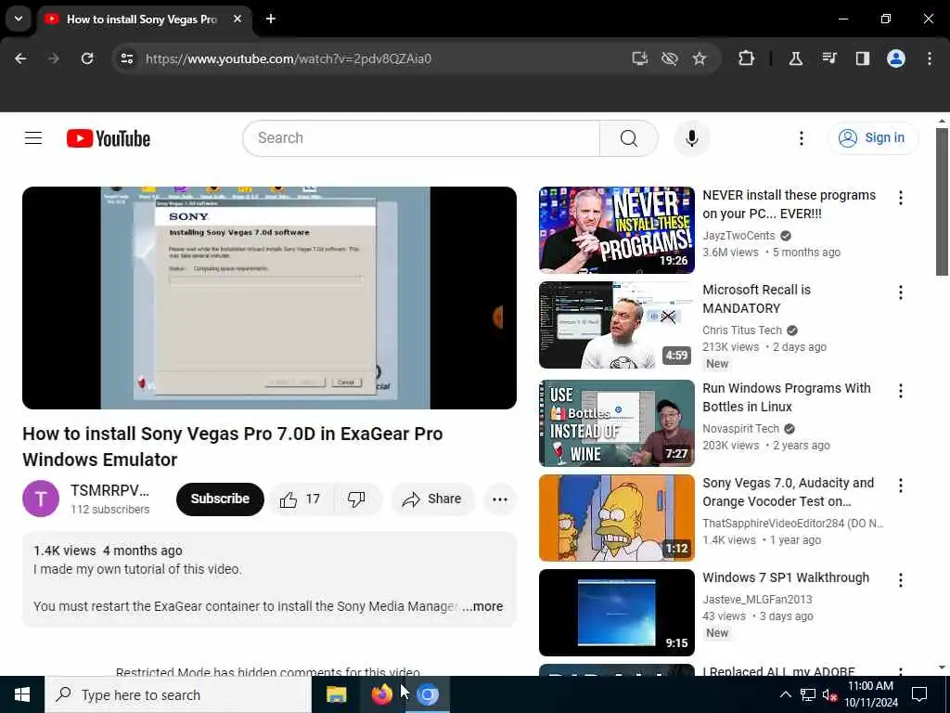Click in YouTube search field
The width and height of the screenshot is (950, 713).
point(421,138)
